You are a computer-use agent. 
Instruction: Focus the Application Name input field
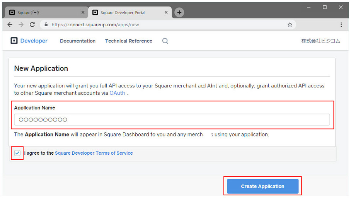(172, 119)
